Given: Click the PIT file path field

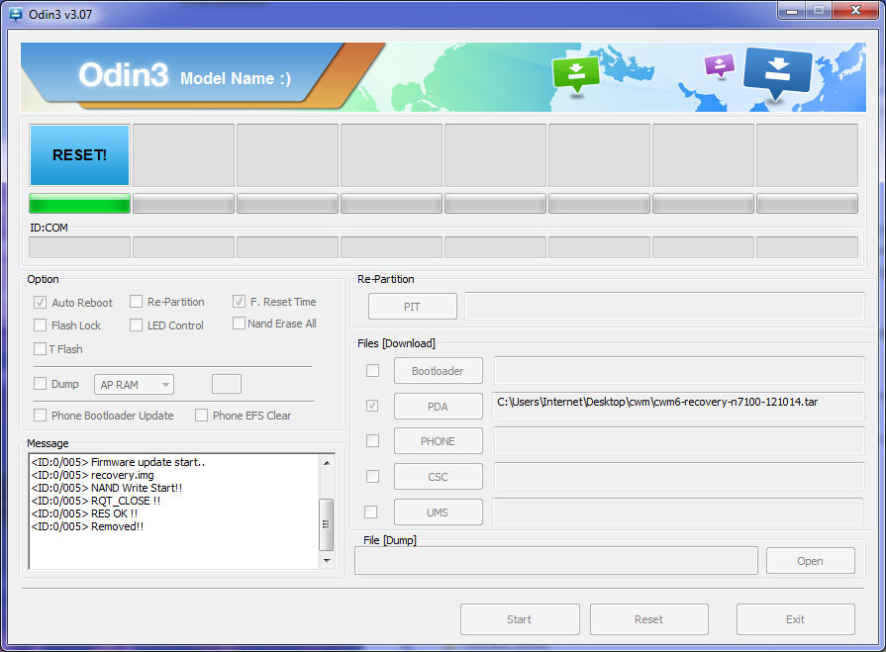Looking at the screenshot, I should pyautogui.click(x=664, y=306).
